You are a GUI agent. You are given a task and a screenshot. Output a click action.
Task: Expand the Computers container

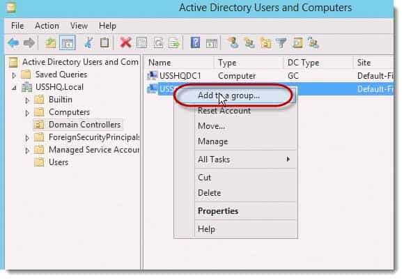click(26, 113)
